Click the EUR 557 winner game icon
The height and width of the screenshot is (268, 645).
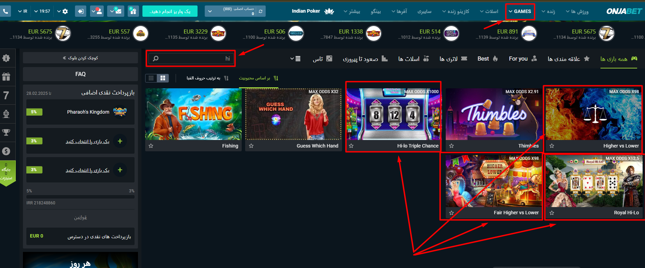(x=140, y=34)
